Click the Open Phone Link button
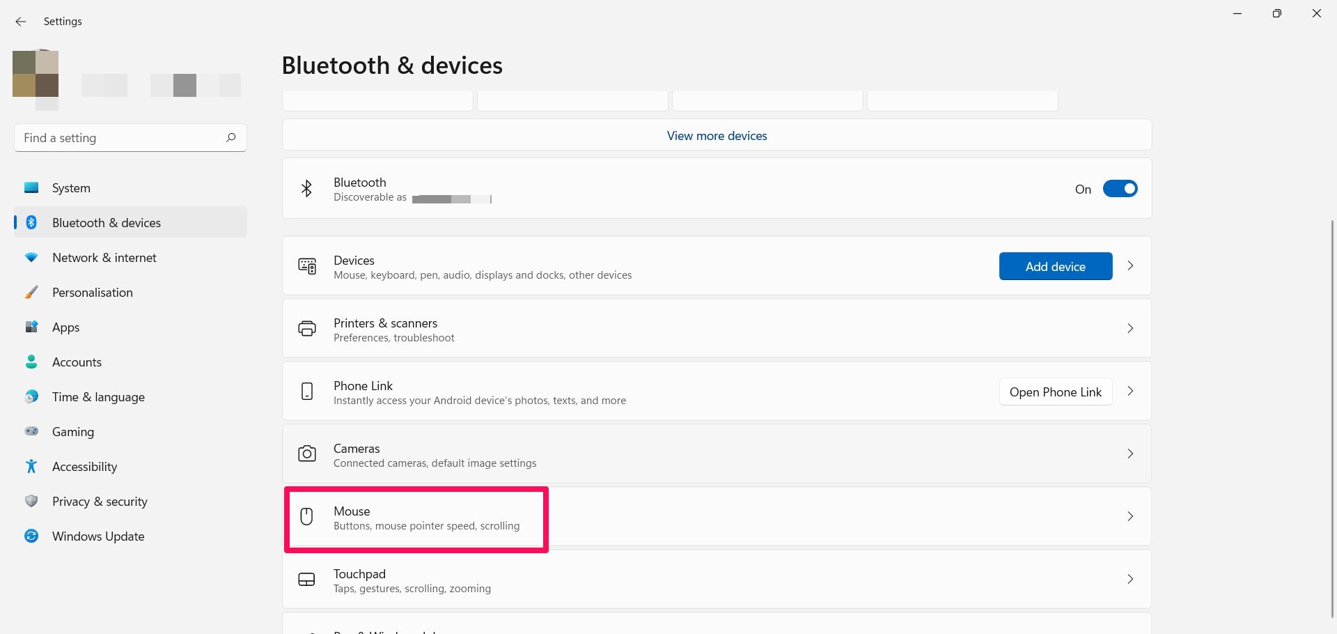This screenshot has height=634, width=1337. point(1055,392)
